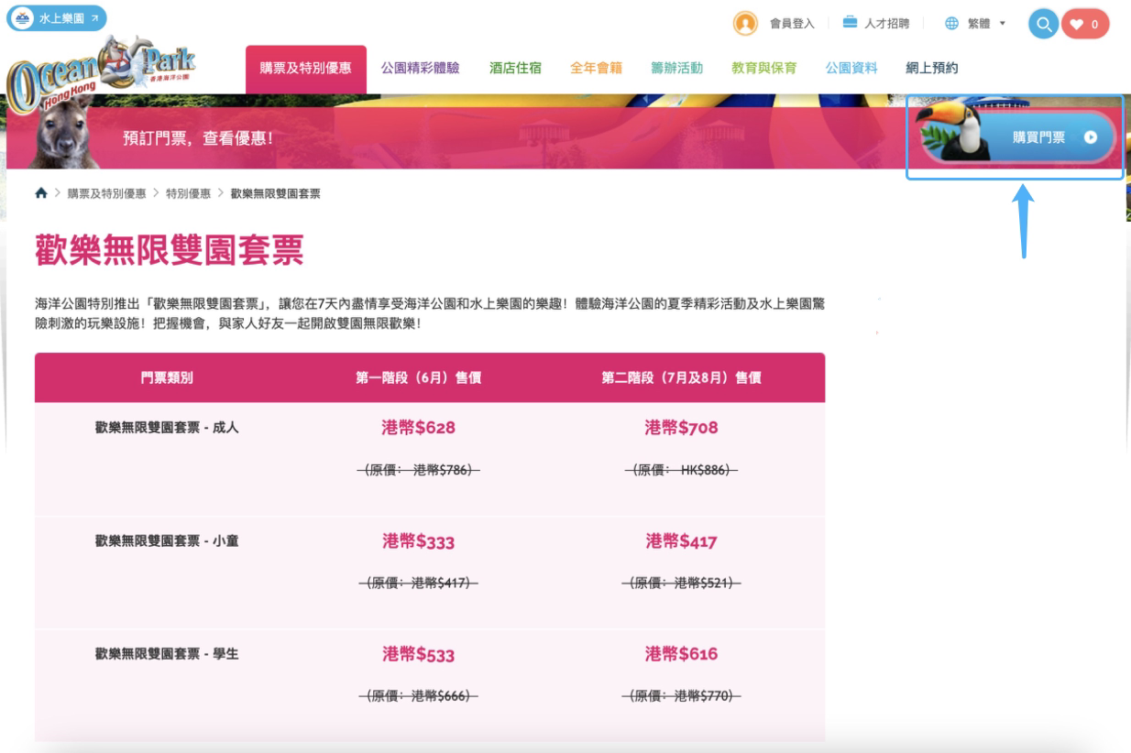Click the member login avatar icon

pyautogui.click(x=745, y=23)
